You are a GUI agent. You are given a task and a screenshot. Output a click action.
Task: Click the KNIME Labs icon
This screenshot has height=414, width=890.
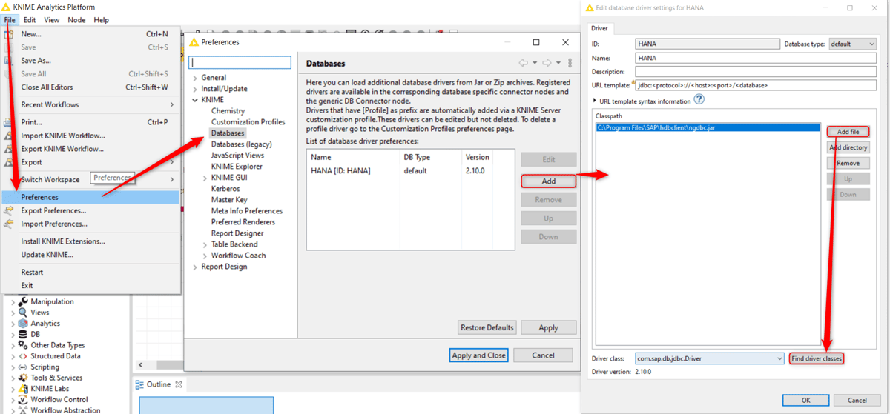(x=23, y=389)
